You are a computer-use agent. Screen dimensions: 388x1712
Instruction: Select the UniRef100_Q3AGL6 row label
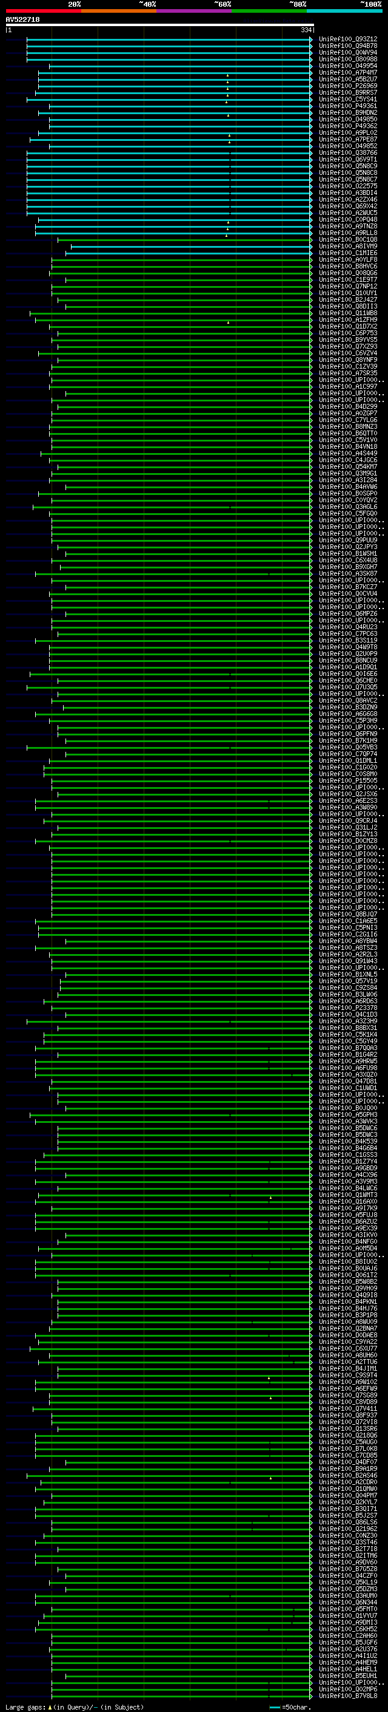[x=348, y=506]
